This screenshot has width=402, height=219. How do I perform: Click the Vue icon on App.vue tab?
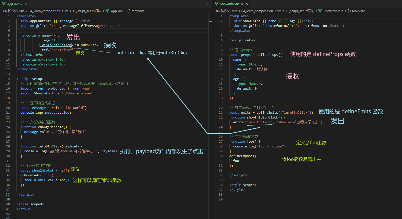coord(4,4)
